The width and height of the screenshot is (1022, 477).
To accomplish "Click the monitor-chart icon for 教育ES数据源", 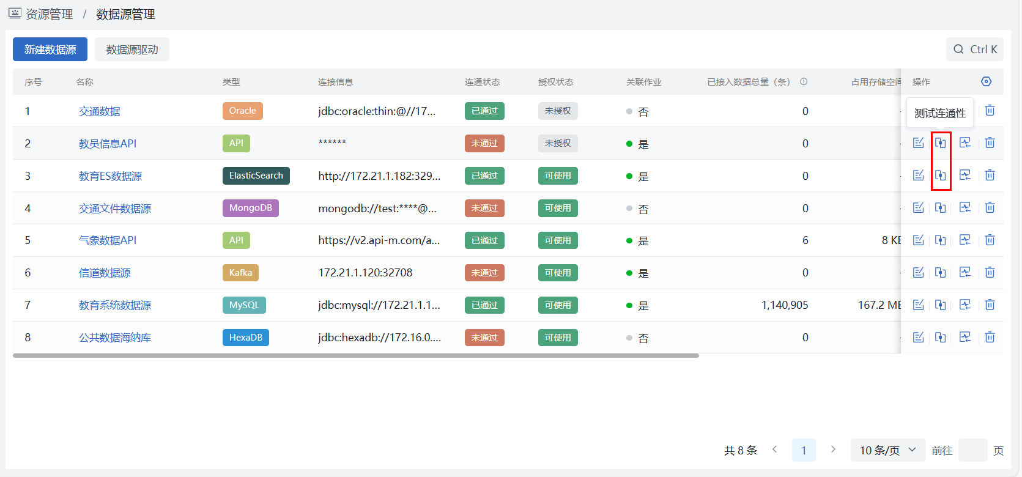I will point(965,176).
